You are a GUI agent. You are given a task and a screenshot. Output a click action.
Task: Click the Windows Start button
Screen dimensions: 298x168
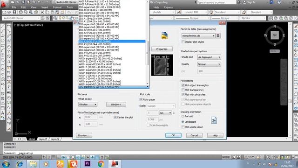point(6,164)
